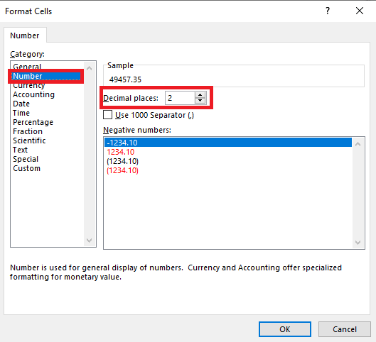Click the Help question mark icon
Image resolution: width=376 pixels, height=342 pixels.
pos(328,11)
